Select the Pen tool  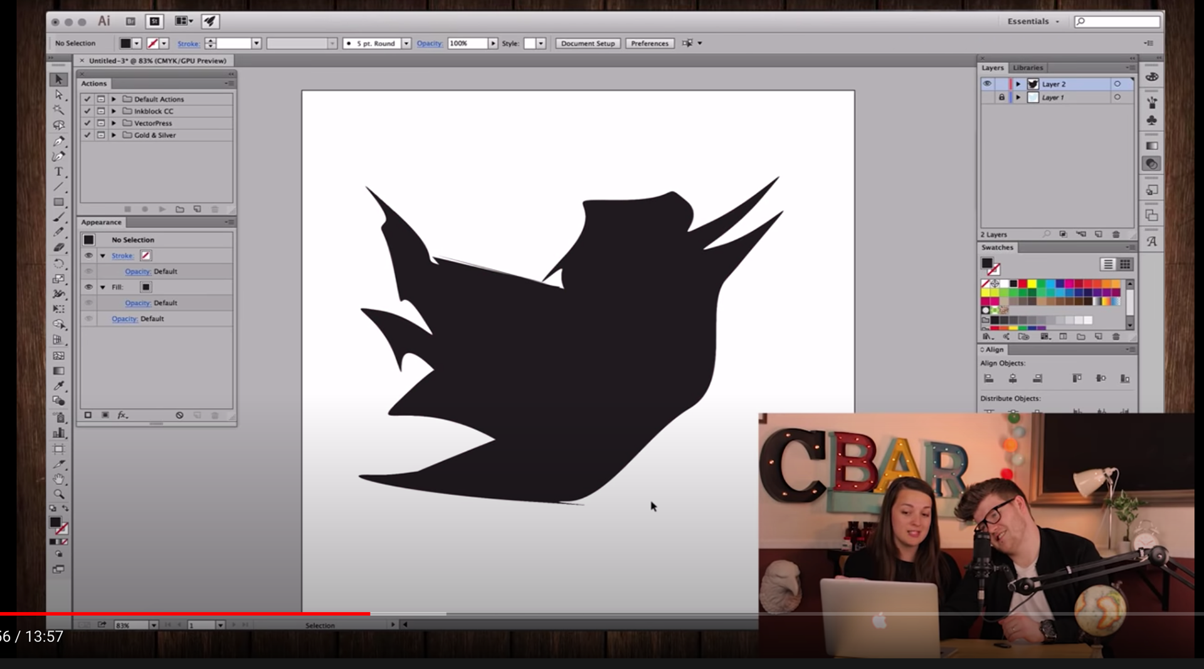point(58,141)
